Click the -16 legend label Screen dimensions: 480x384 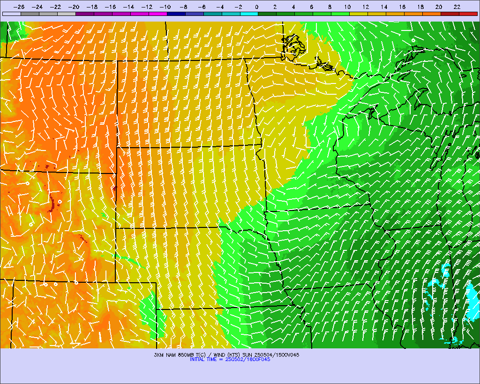point(110,7)
